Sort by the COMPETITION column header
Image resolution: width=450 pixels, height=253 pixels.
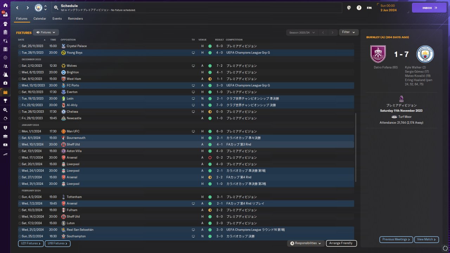(234, 40)
